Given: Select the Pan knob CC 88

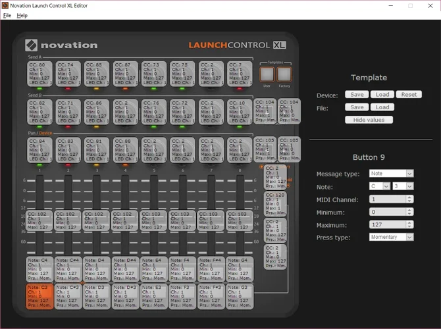Looking at the screenshot, I should point(126,150).
